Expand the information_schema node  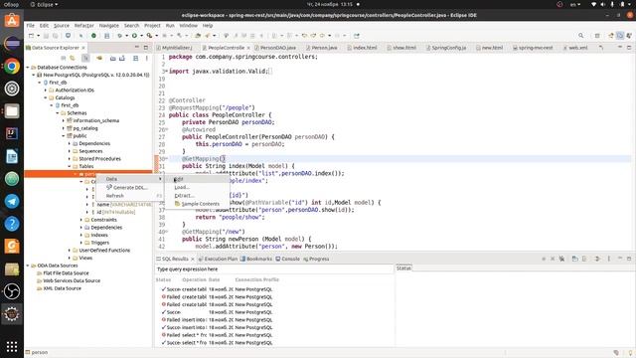(64, 120)
